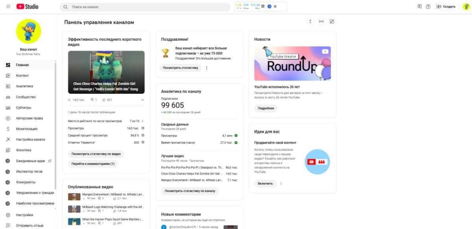Open the channel profile picture
The width and height of the screenshot is (472, 229).
(28, 31)
